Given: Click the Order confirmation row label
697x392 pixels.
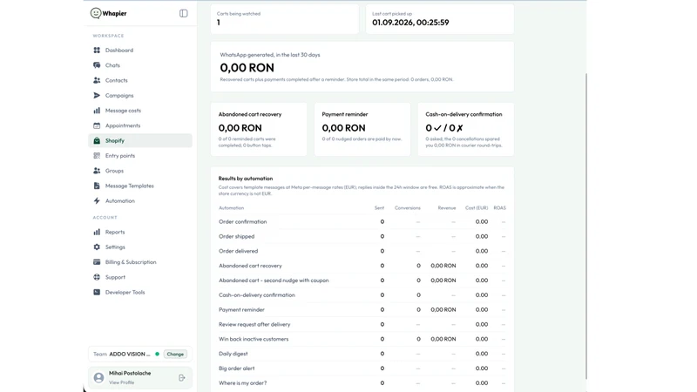Looking at the screenshot, I should [243, 222].
